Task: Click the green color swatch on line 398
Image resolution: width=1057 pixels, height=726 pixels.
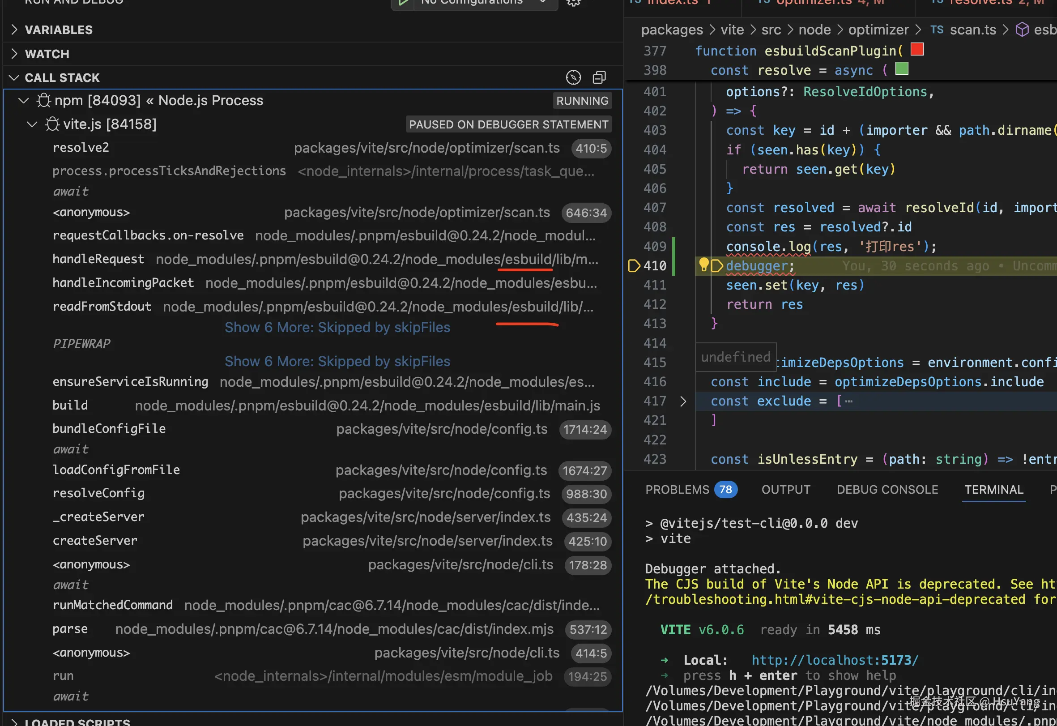Action: click(901, 68)
